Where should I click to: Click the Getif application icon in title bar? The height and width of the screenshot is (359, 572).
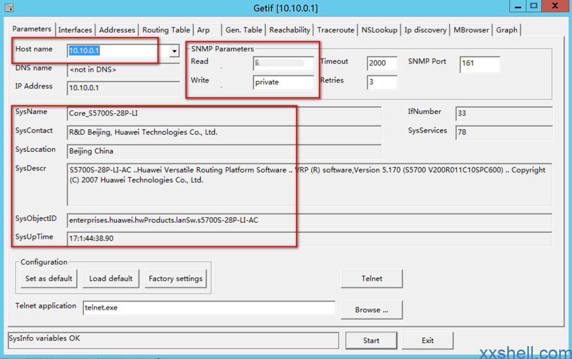(9, 7)
